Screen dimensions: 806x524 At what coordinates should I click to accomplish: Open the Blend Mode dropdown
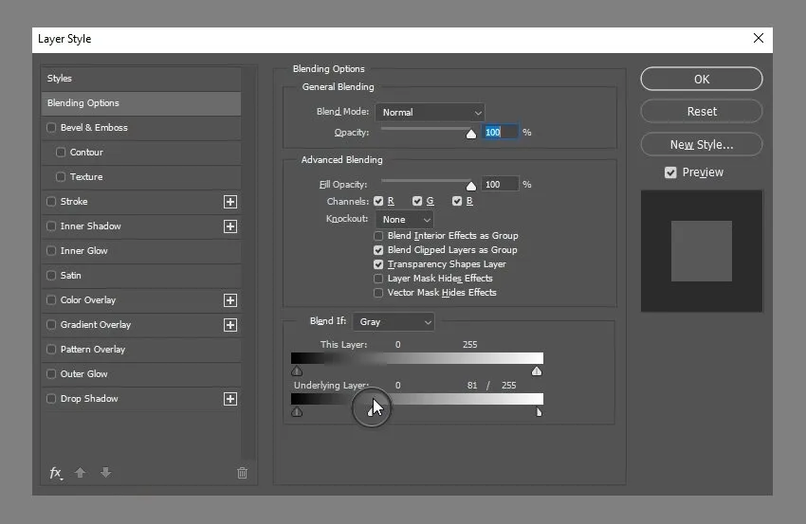pyautogui.click(x=430, y=112)
